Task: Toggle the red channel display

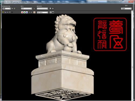Action: coord(22,12)
